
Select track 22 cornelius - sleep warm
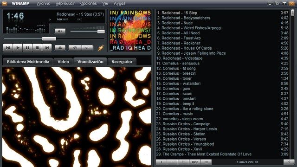coord(223,119)
